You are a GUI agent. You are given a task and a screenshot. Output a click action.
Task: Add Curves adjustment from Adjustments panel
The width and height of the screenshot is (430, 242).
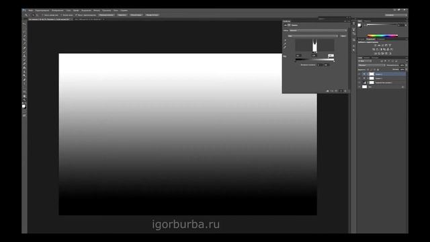click(382, 45)
